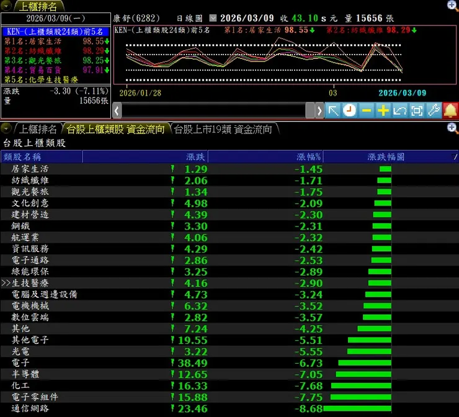Click the green bar in 化工 row

[x=361, y=386]
